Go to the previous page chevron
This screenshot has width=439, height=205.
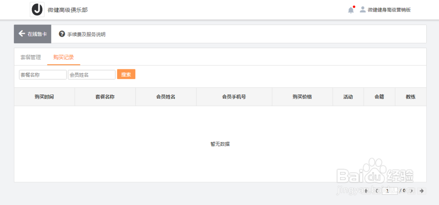(x=377, y=191)
